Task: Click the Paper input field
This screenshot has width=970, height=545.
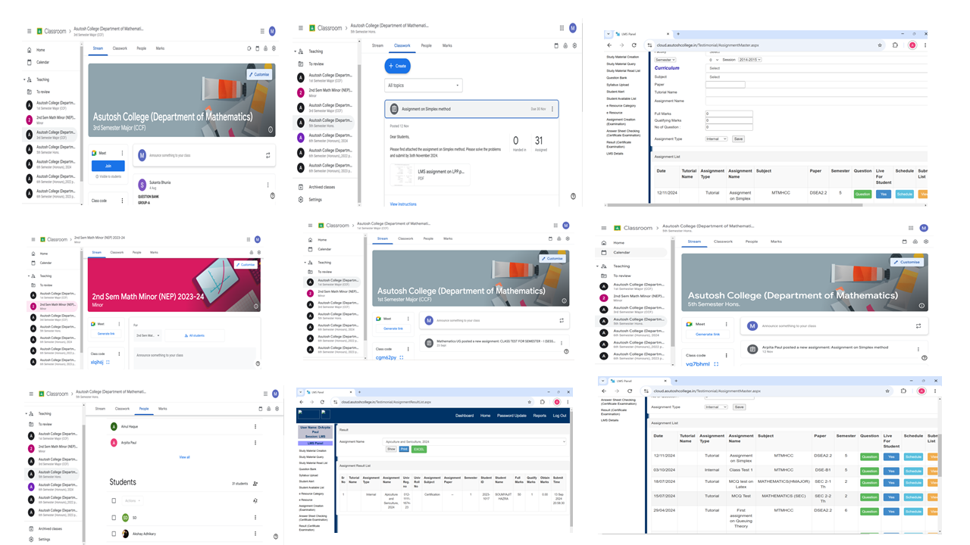Action: pyautogui.click(x=725, y=84)
